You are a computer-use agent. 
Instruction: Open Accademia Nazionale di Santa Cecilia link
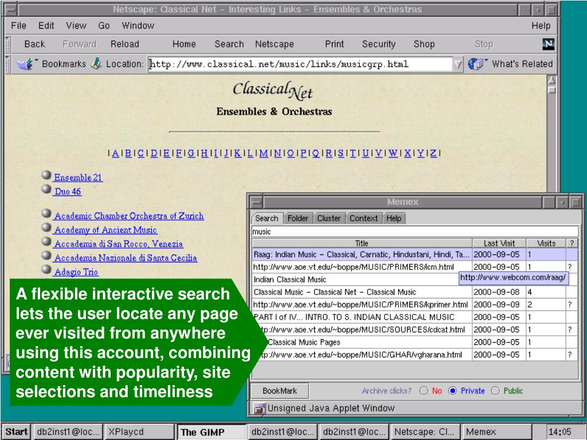(126, 258)
